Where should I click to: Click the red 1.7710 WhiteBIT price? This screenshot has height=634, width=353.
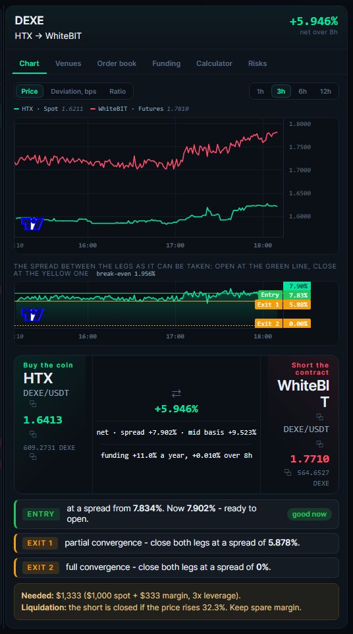(310, 459)
